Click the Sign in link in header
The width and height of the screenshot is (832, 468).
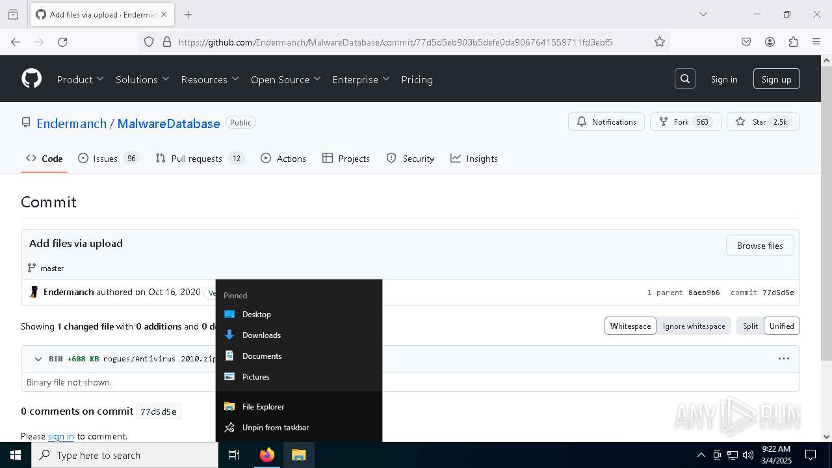[x=724, y=79]
